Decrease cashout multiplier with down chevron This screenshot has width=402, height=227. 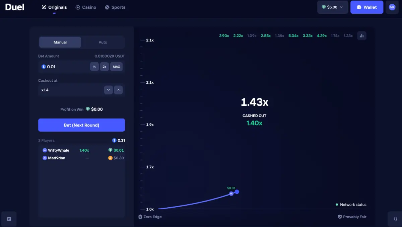pyautogui.click(x=108, y=90)
